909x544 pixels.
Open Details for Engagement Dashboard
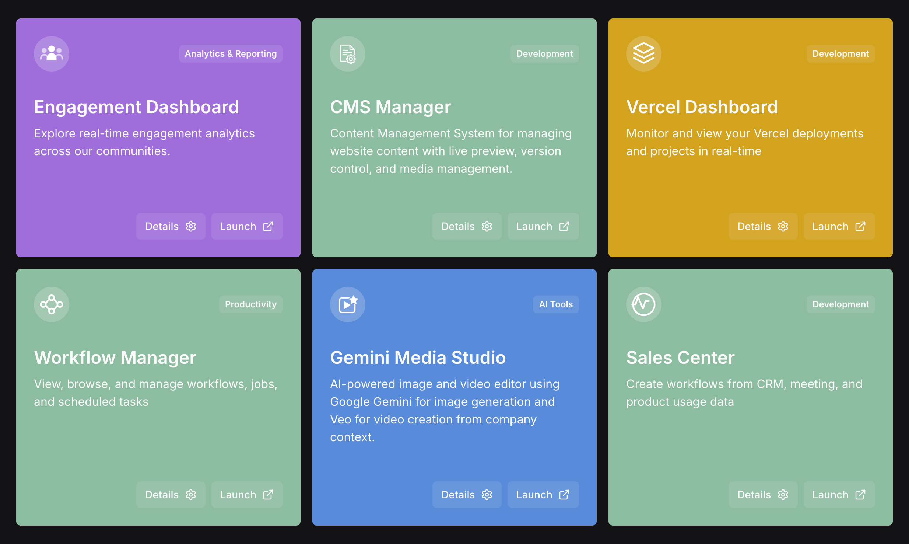[171, 226]
